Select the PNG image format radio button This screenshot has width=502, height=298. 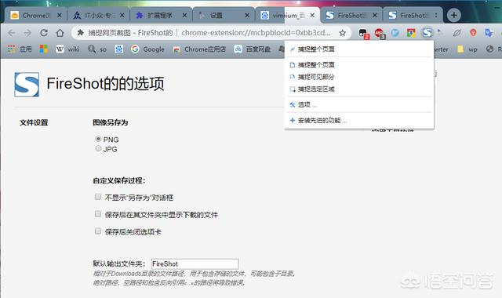click(x=98, y=139)
